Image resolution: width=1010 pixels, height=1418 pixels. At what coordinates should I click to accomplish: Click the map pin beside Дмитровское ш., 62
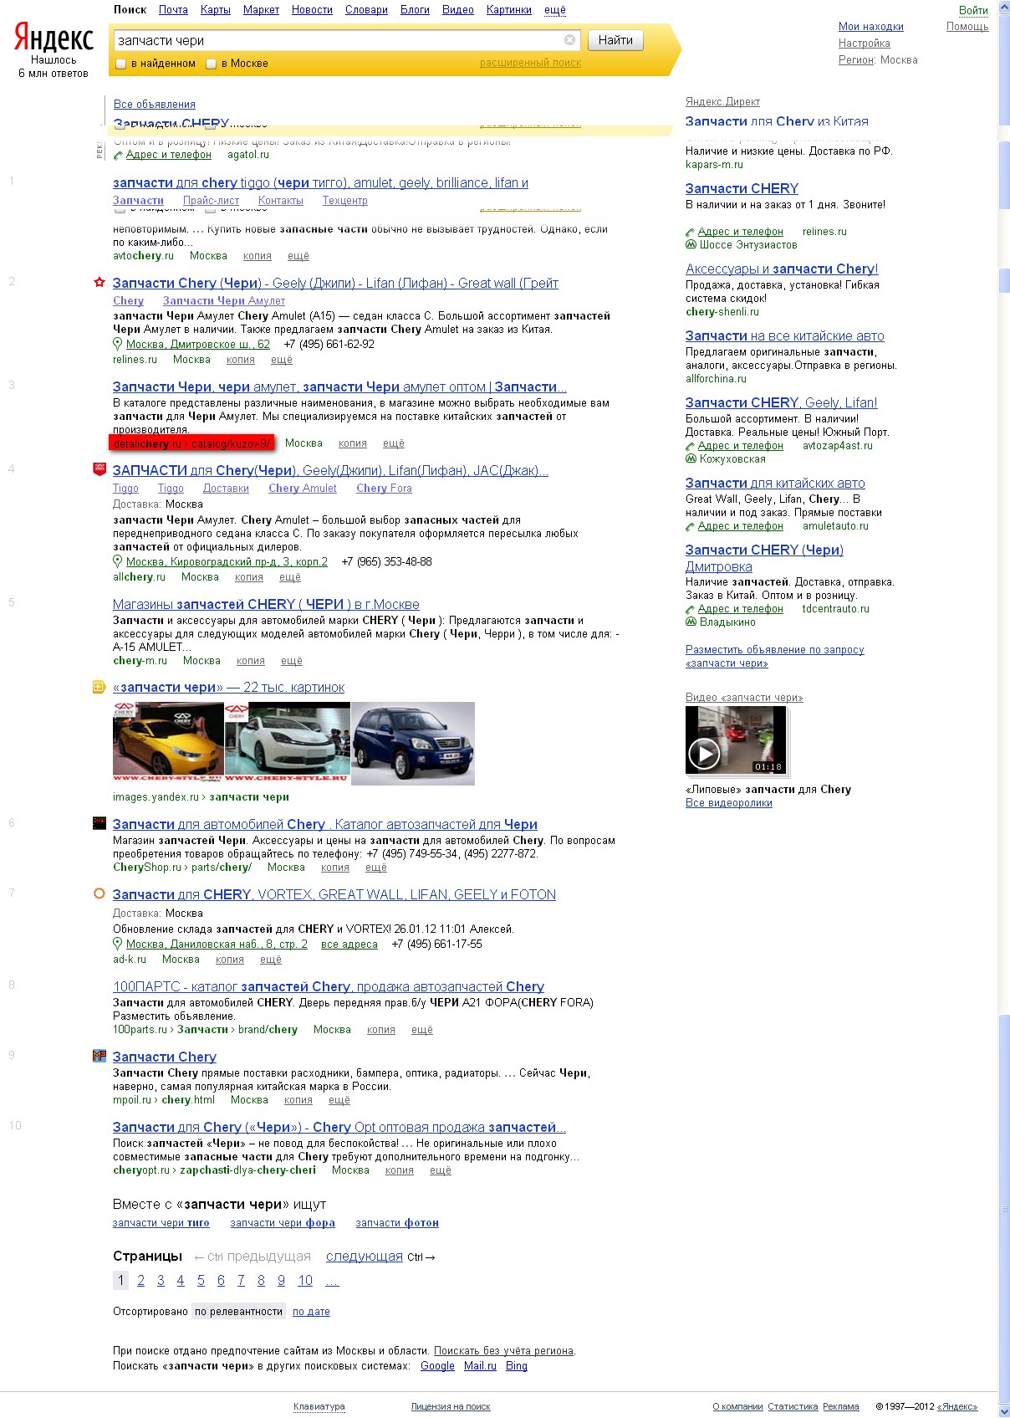point(118,344)
